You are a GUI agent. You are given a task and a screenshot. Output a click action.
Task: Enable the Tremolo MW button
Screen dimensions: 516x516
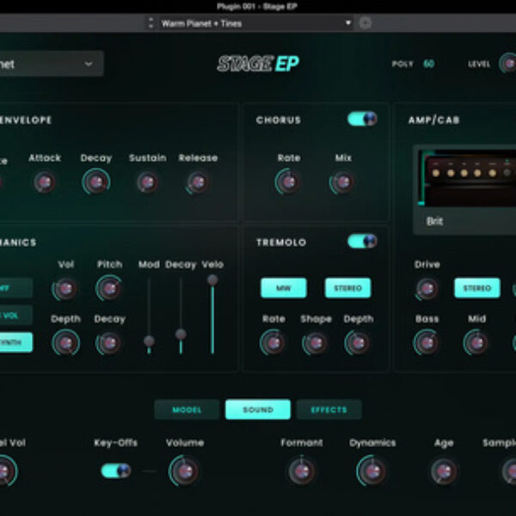(284, 288)
